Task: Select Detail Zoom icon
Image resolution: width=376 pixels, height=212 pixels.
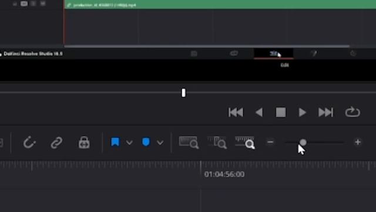Action: point(217,143)
